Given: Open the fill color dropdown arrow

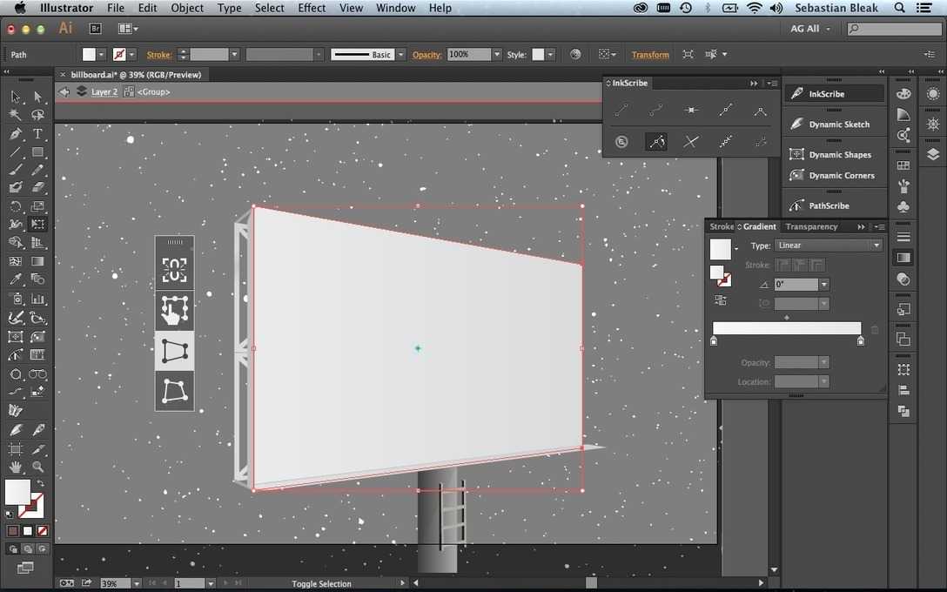Looking at the screenshot, I should pos(102,54).
